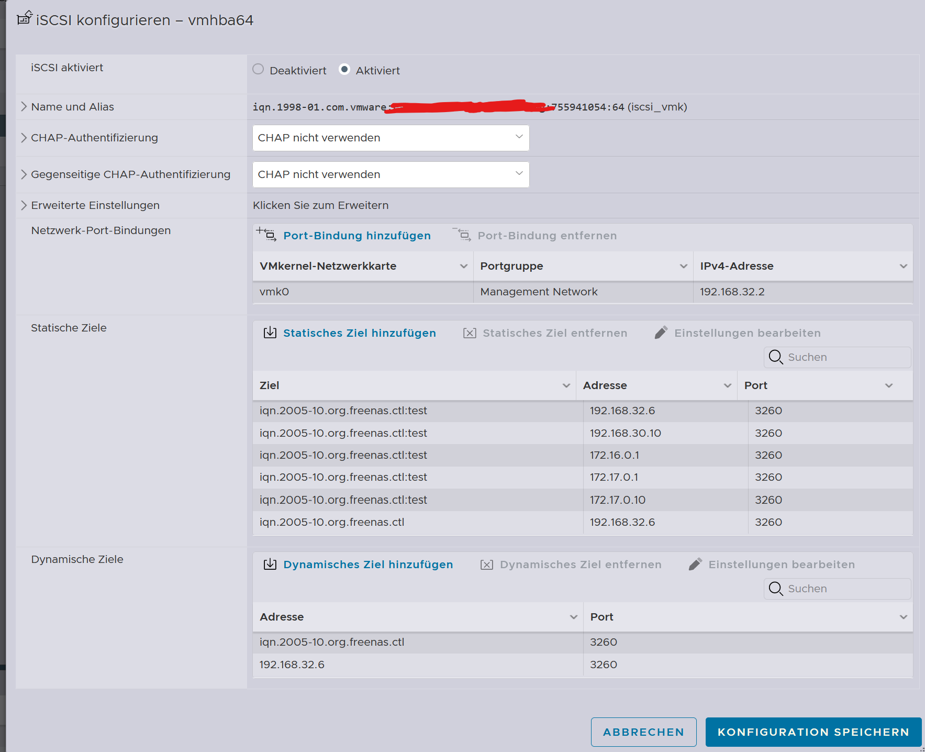
Task: Click Dynamisches Ziel hinzufügen
Action: [368, 565]
